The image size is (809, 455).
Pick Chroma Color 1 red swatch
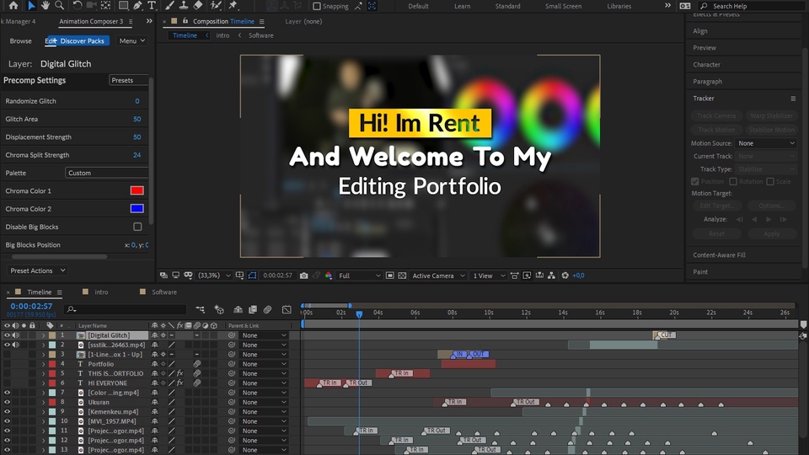point(137,191)
